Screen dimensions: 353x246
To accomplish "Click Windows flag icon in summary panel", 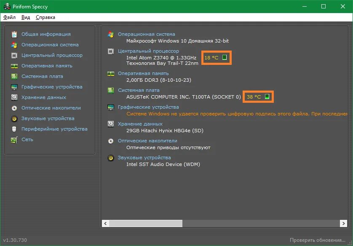I will click(x=111, y=35).
